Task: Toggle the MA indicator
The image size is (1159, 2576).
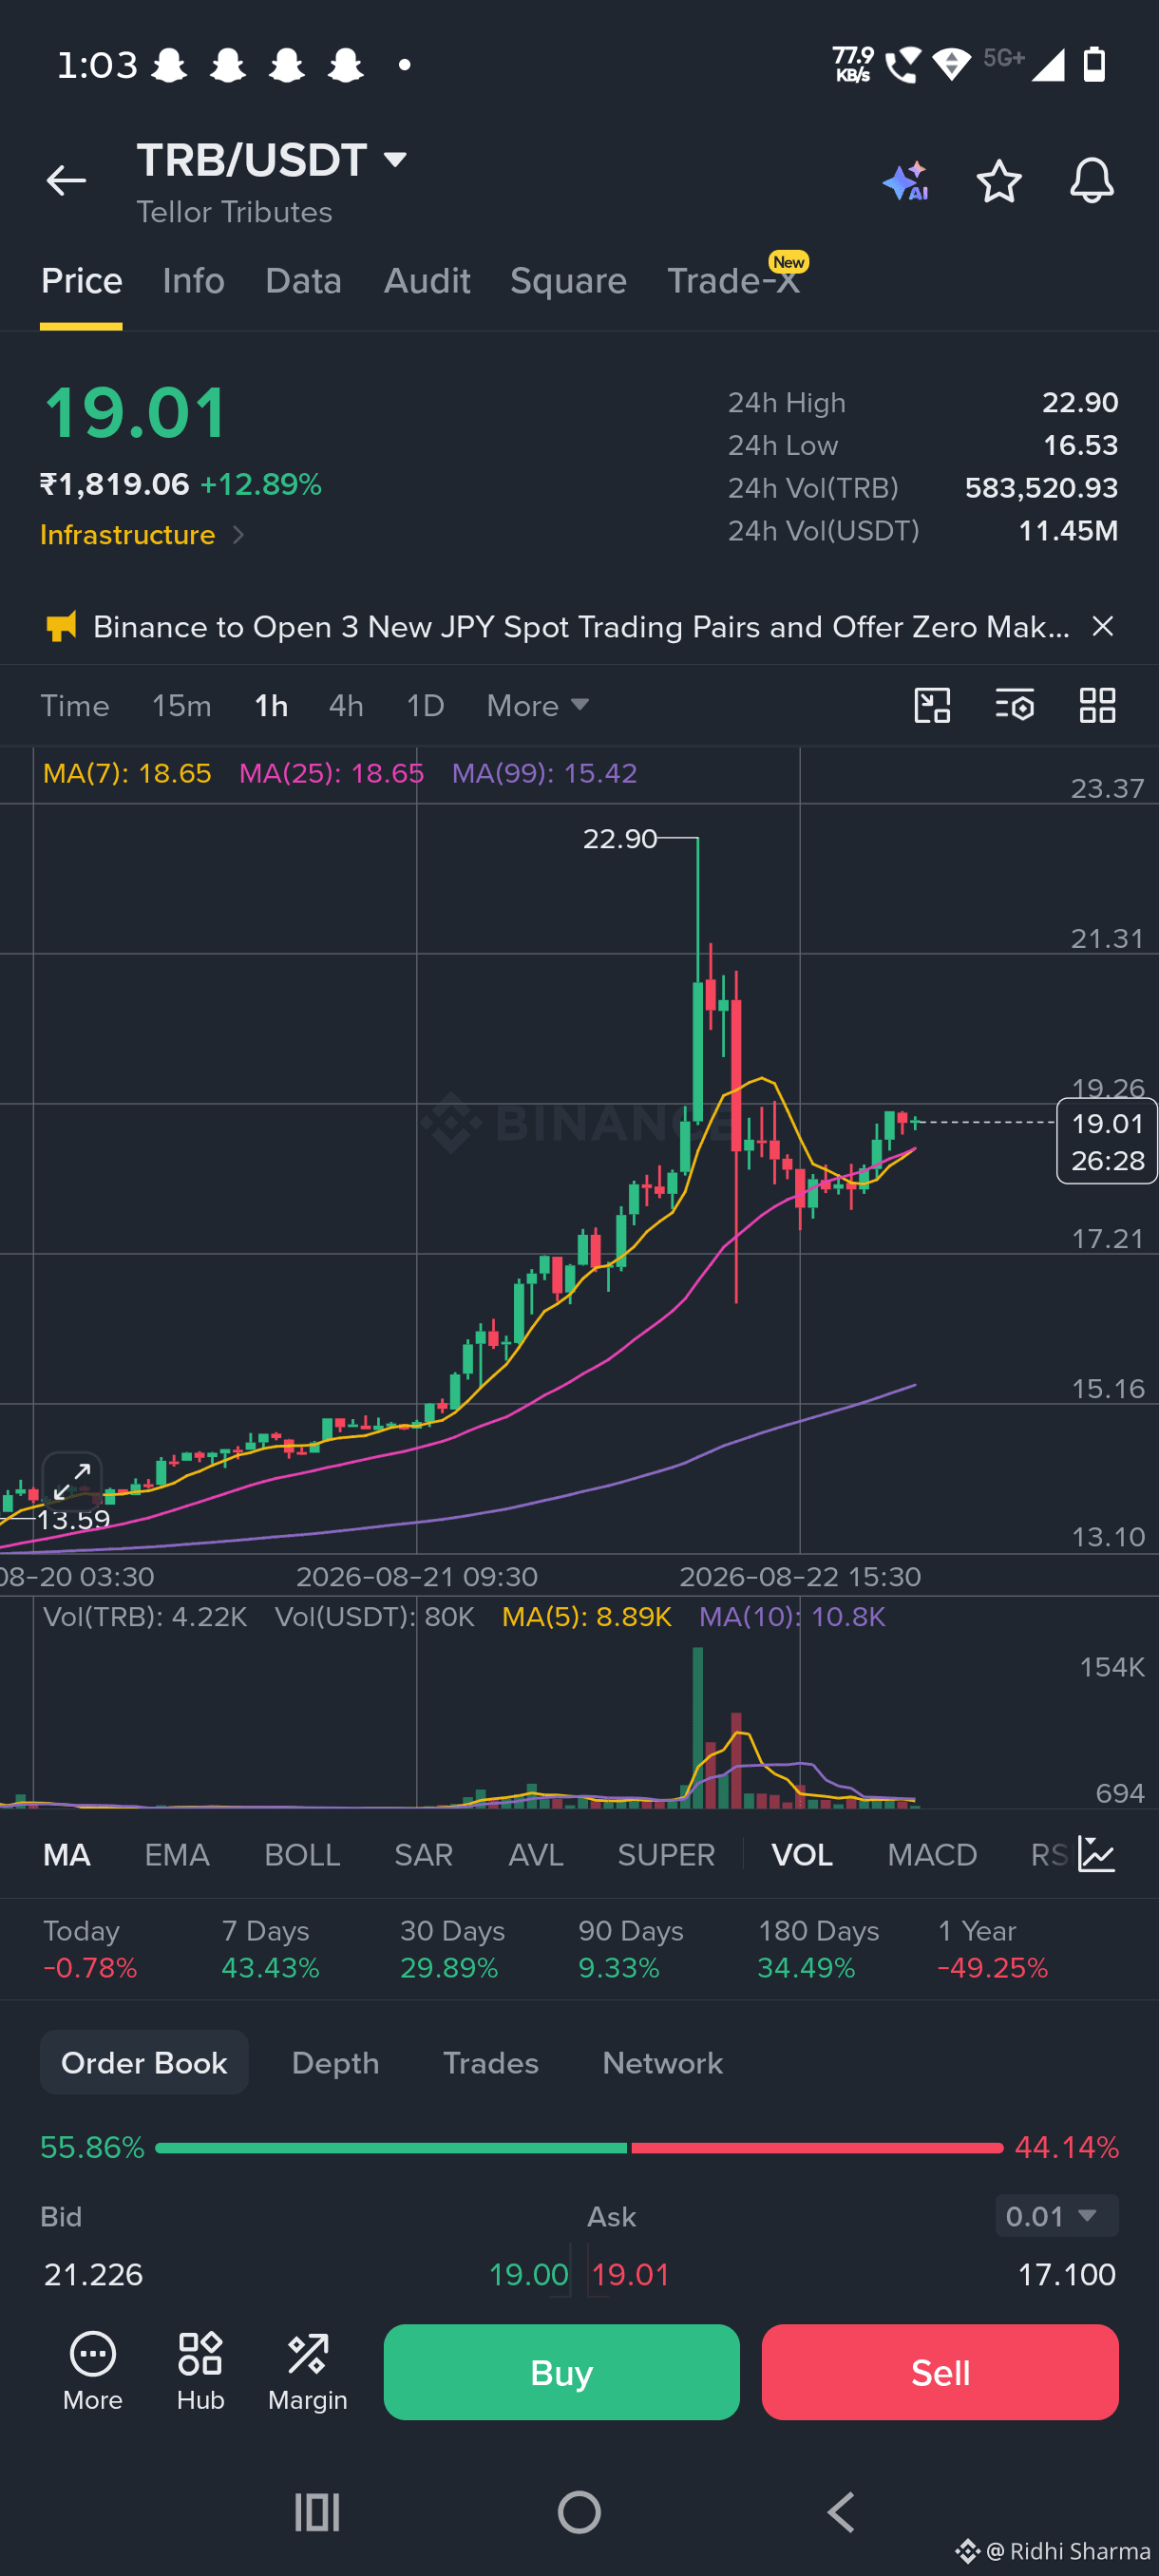Action: pos(67,1855)
